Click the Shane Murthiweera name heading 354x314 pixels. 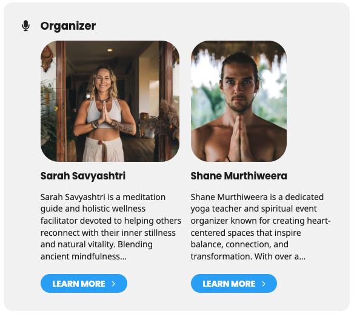pyautogui.click(x=239, y=176)
